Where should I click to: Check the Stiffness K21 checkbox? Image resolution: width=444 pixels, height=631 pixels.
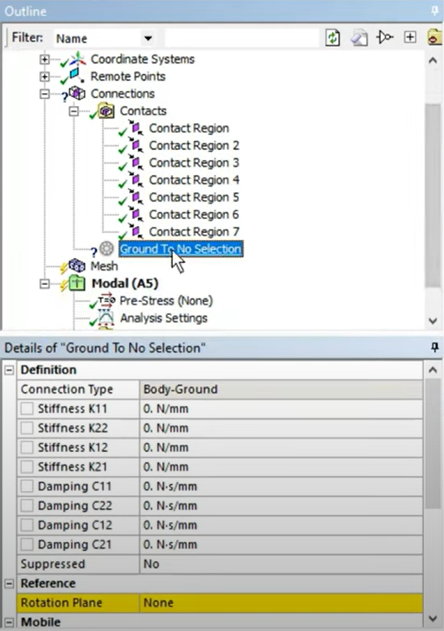[27, 467]
